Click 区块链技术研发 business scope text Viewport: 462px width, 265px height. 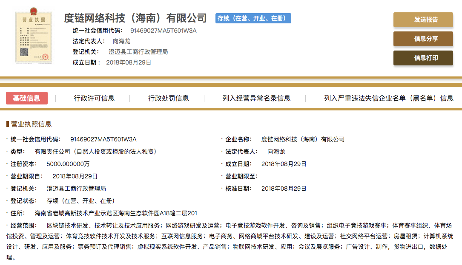point(67,226)
